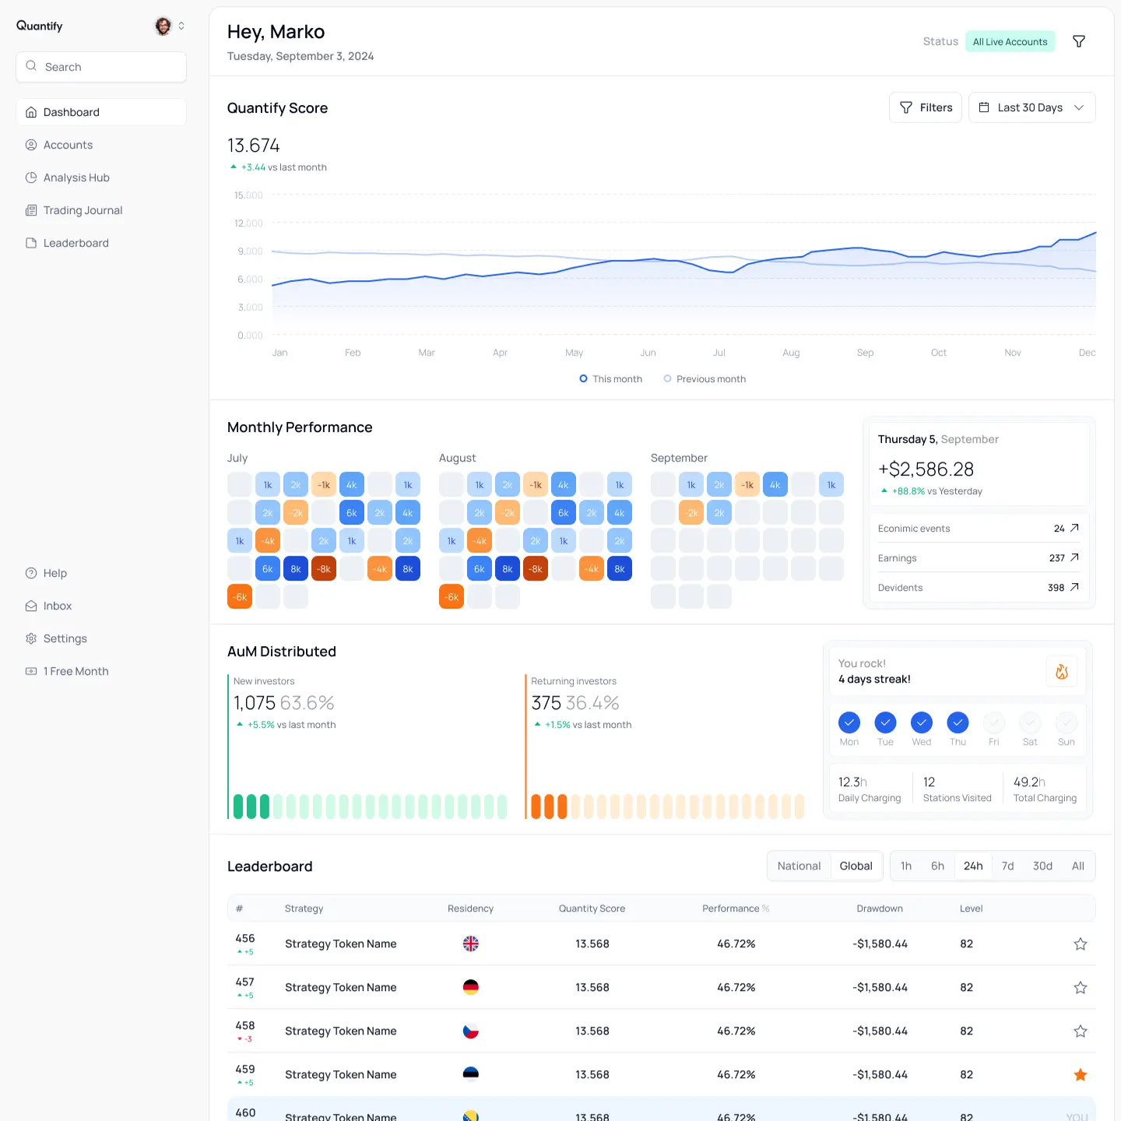Switch leaderboard to National tab
Image resolution: width=1121 pixels, height=1121 pixels.
click(x=799, y=866)
